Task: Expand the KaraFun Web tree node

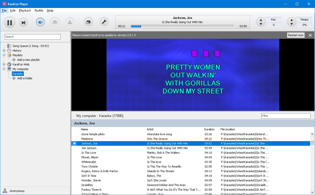Action: tap(4, 64)
